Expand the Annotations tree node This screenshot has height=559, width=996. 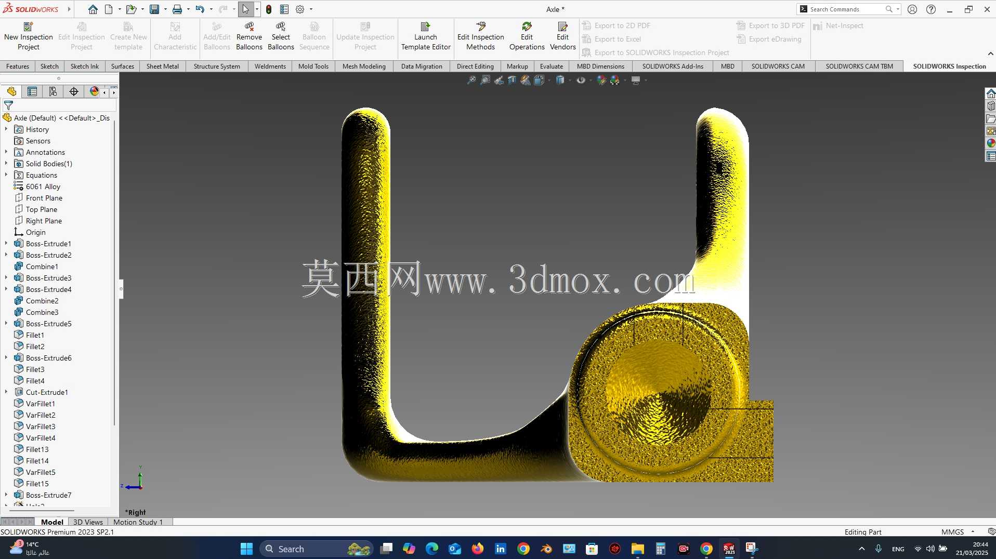[x=6, y=152]
